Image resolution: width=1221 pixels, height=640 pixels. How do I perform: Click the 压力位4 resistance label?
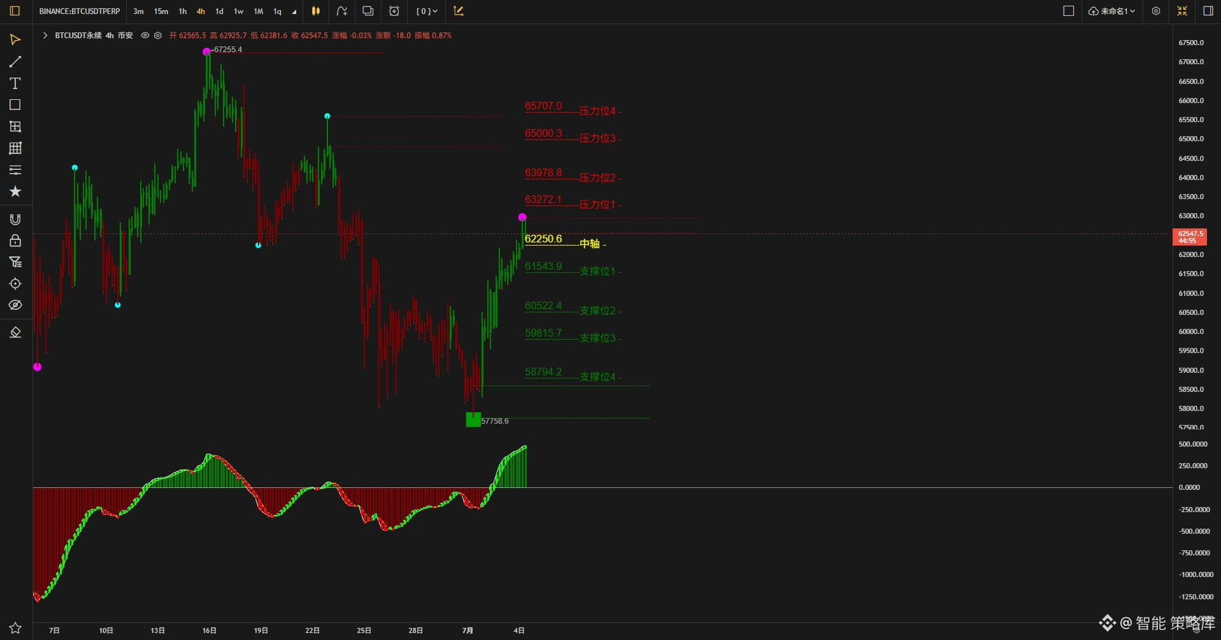click(x=597, y=111)
